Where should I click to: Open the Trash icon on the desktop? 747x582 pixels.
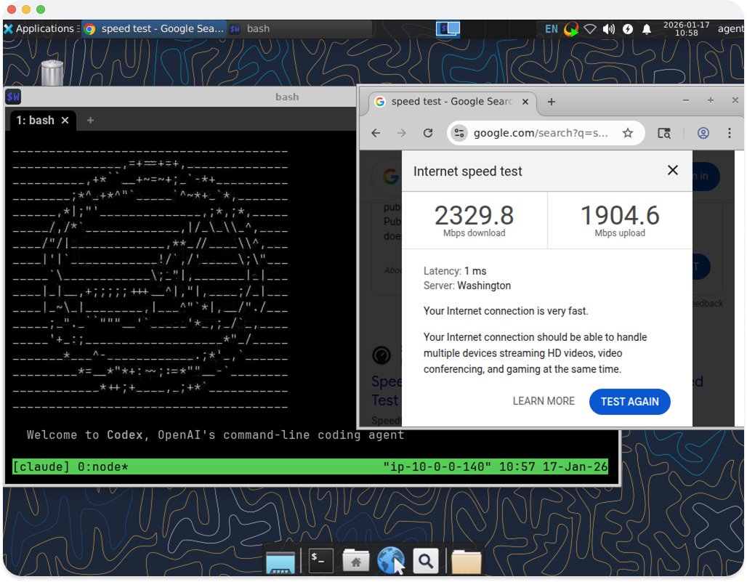coord(52,73)
